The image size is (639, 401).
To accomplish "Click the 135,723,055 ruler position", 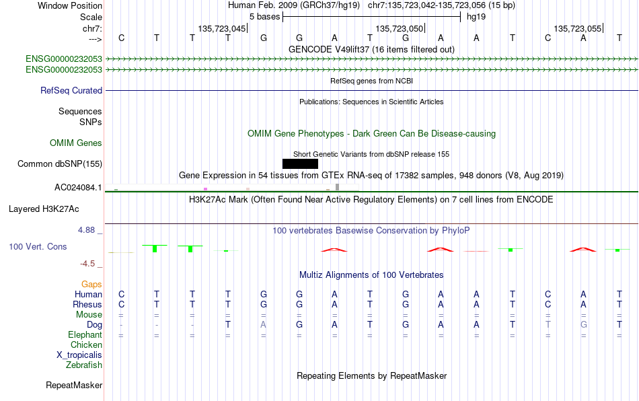I will (578, 28).
